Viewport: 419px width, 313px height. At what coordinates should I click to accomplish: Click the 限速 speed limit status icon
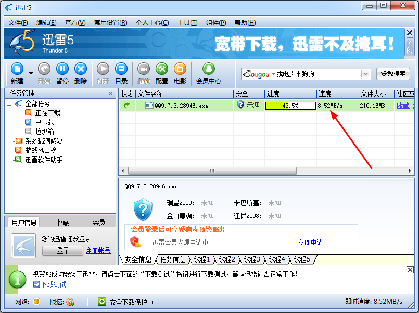pyautogui.click(x=70, y=302)
